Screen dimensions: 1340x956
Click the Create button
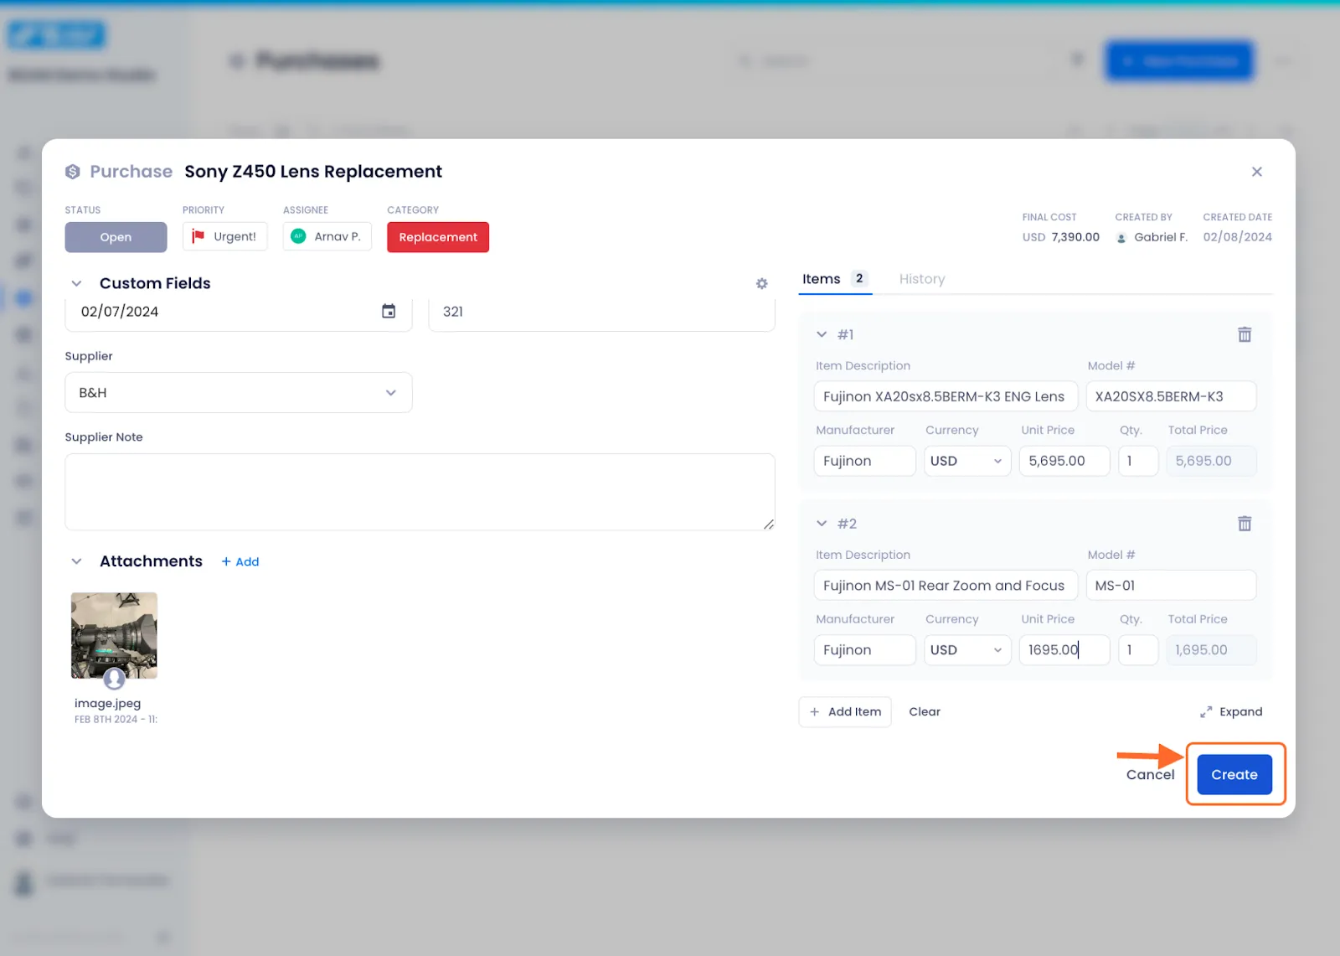coord(1234,774)
